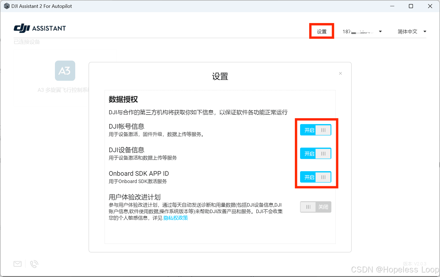Click the 数据授权 heading text
Image resolution: width=440 pixels, height=277 pixels.
(123, 99)
